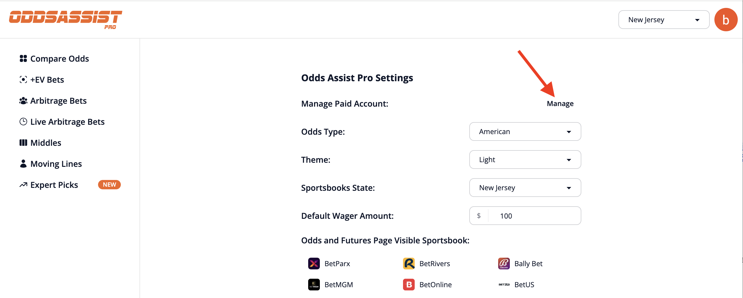Image resolution: width=743 pixels, height=298 pixels.
Task: Open Arbitrage Bets via its people icon
Action: point(23,101)
